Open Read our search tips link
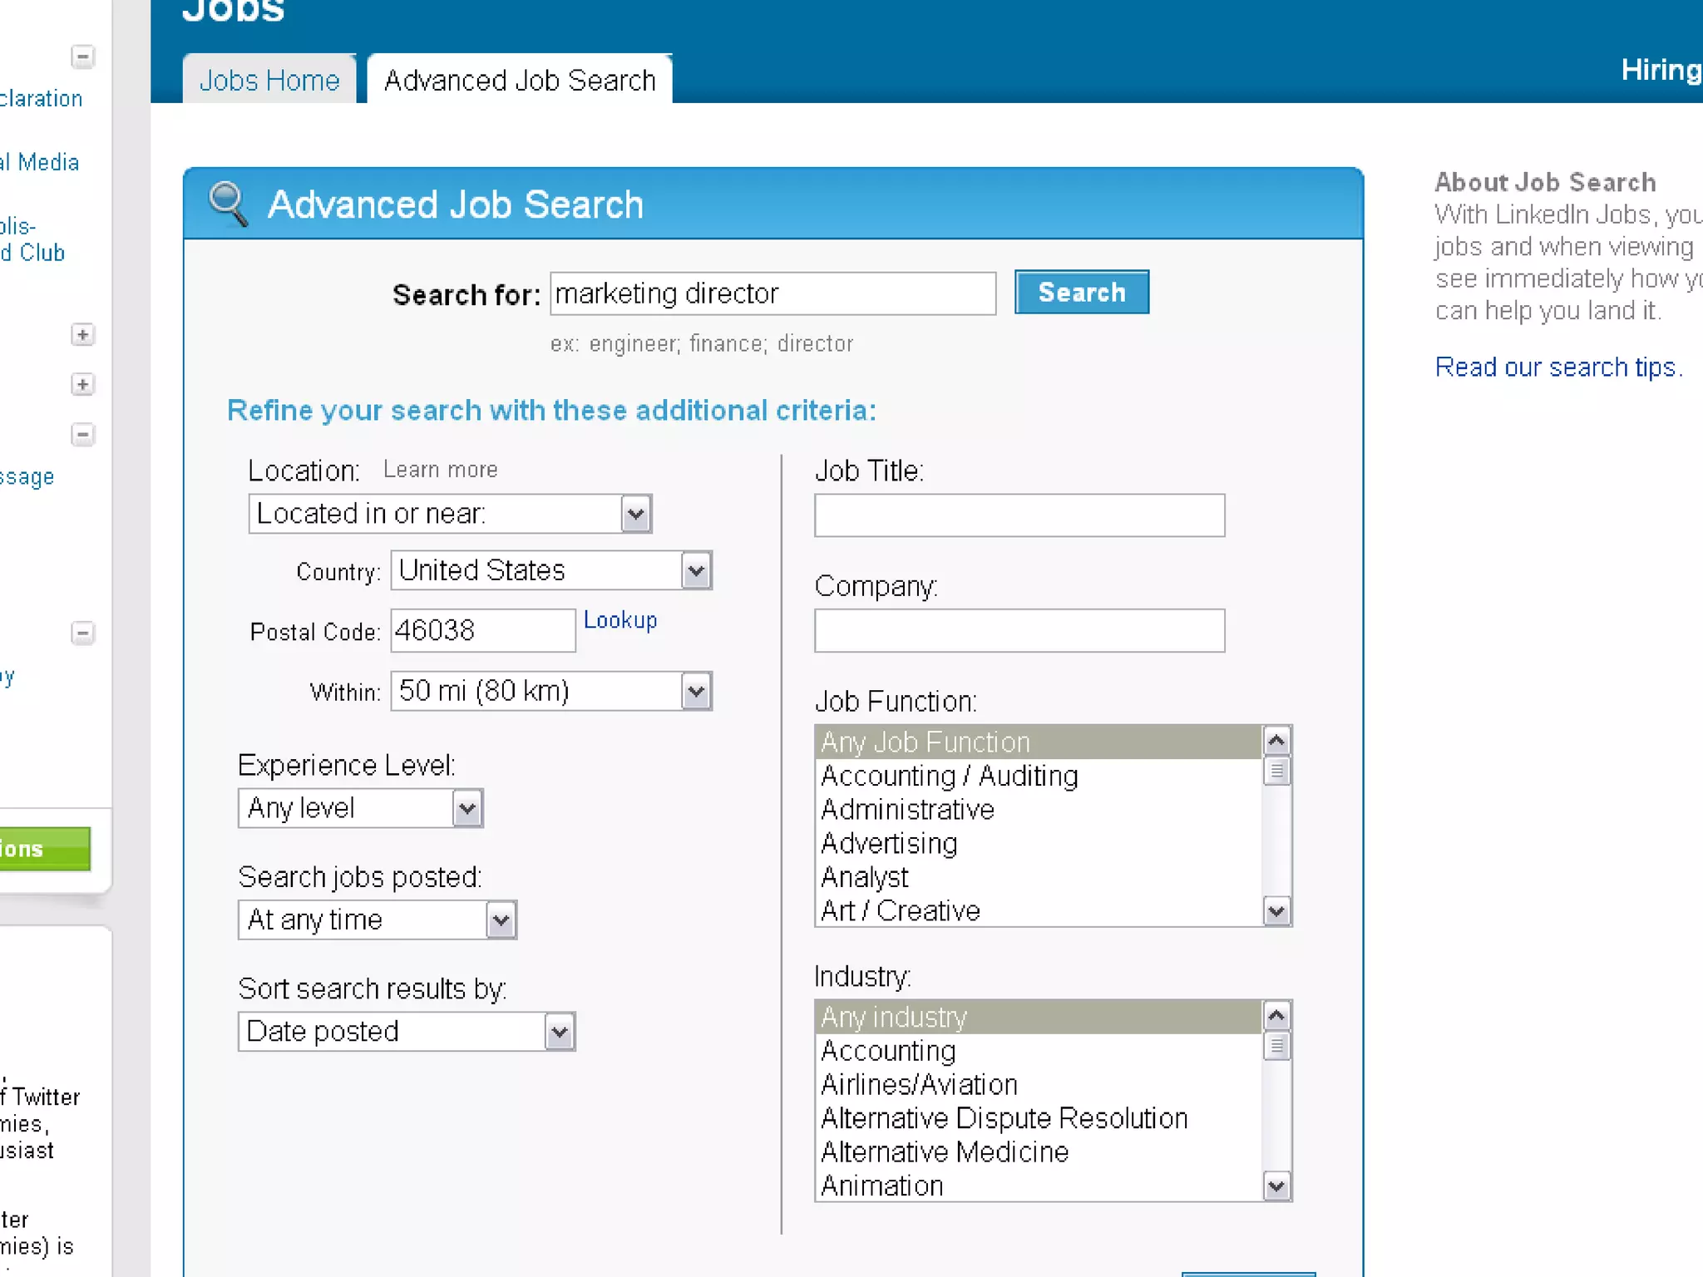The image size is (1703, 1277). [1558, 367]
